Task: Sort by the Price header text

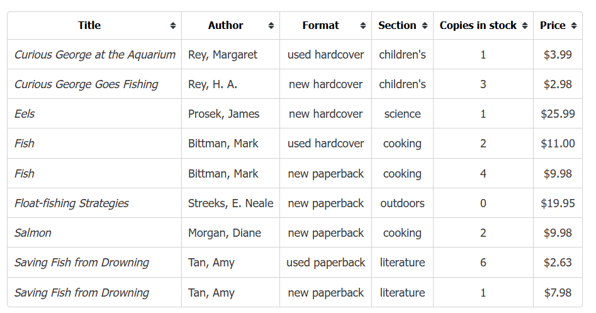Action: click(553, 26)
